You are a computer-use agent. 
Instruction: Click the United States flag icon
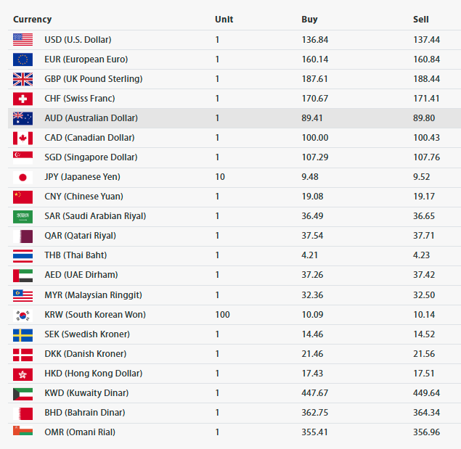pyautogui.click(x=23, y=40)
